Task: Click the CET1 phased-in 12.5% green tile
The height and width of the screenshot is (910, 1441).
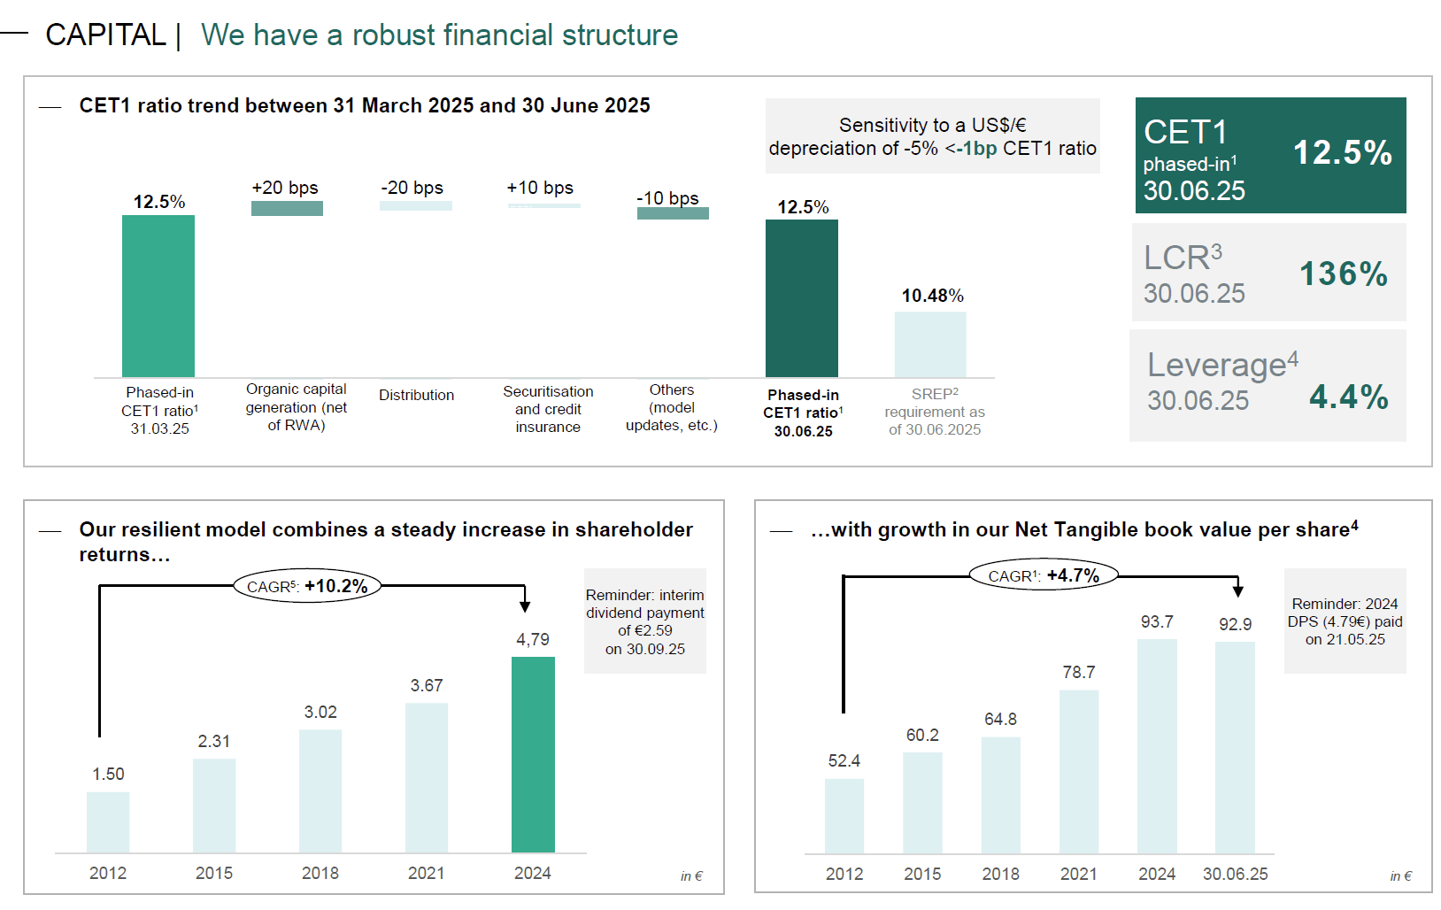Action: 1270,155
